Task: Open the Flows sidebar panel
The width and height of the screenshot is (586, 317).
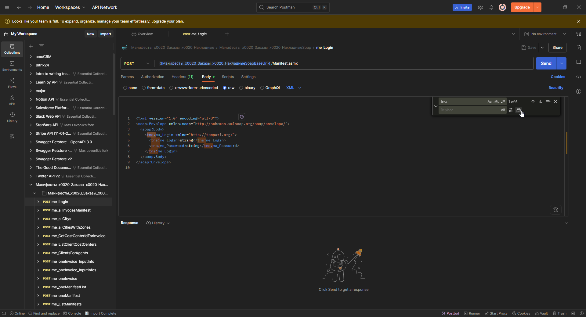Action: point(12,83)
